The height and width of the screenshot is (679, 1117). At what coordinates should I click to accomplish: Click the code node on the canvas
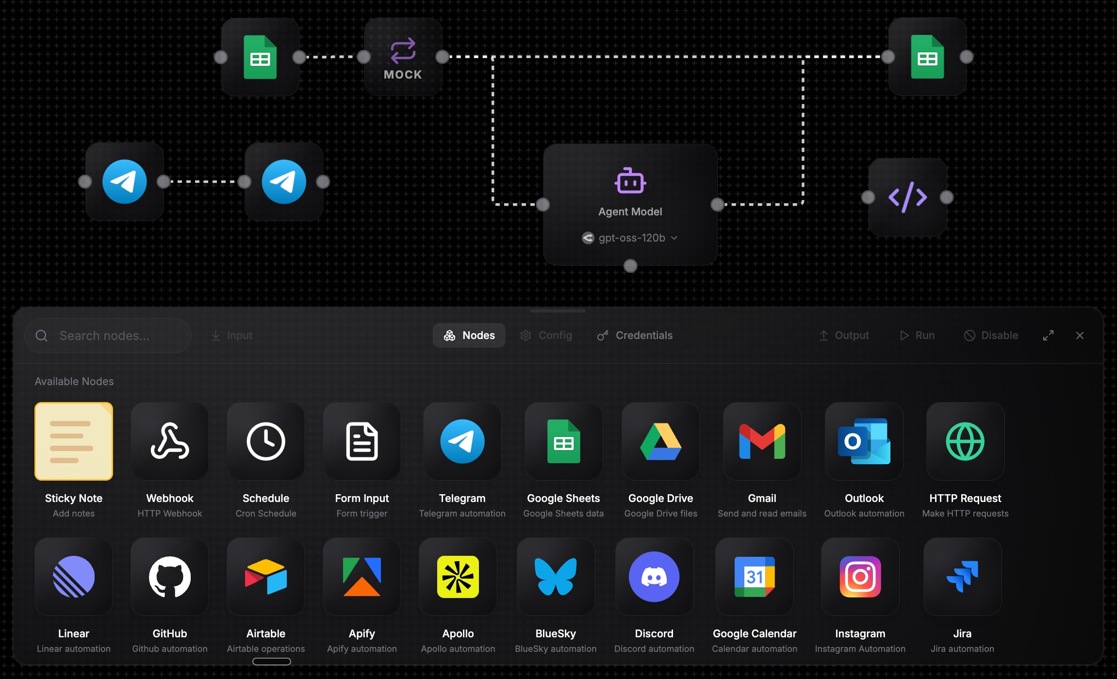click(907, 197)
